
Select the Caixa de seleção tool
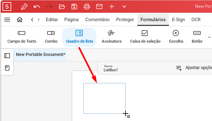click(145, 37)
